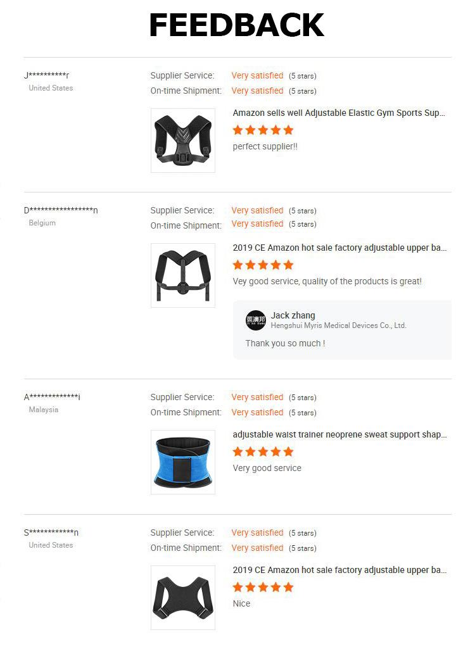
Task: Click the Jack zhang seller avatar logo
Action: (256, 320)
